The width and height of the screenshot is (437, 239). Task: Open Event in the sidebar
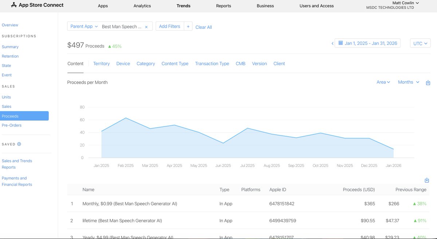pos(7,75)
